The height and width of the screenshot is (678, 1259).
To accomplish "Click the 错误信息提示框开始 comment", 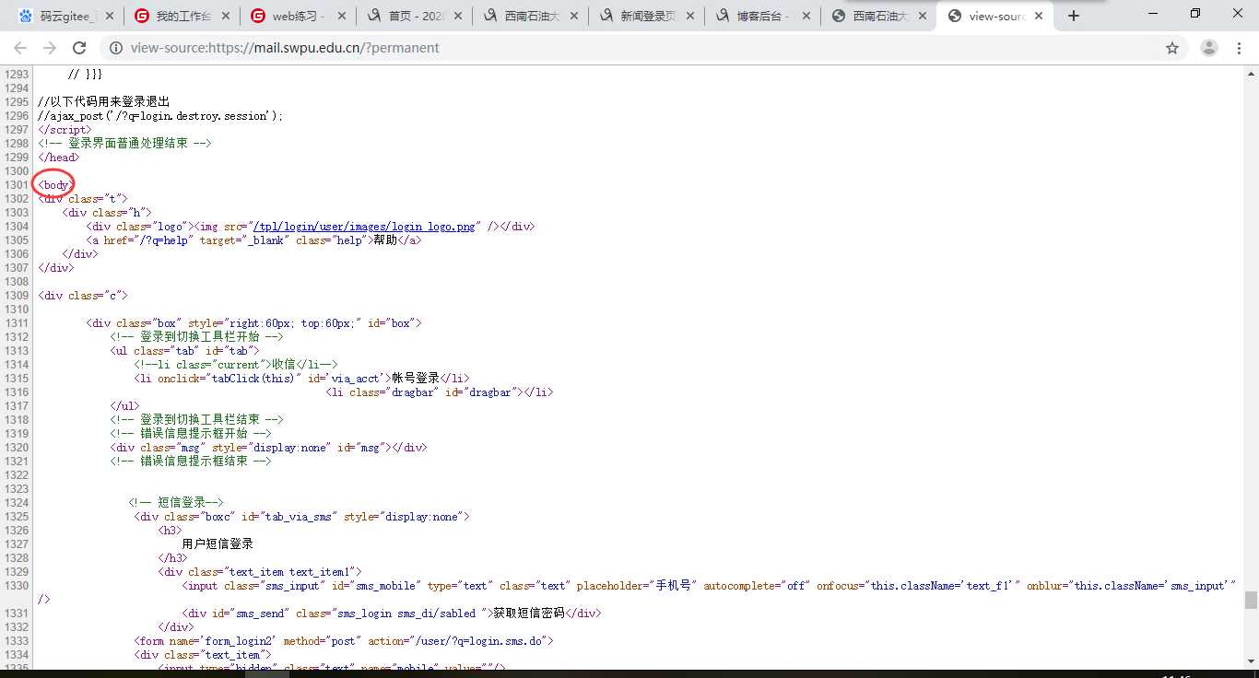I will point(191,434).
